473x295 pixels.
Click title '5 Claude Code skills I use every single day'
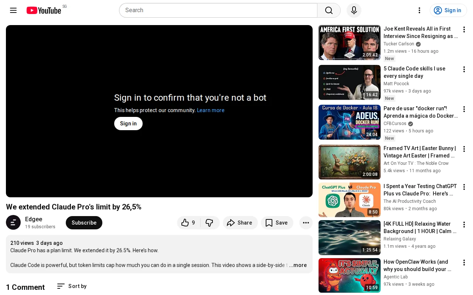(415, 72)
